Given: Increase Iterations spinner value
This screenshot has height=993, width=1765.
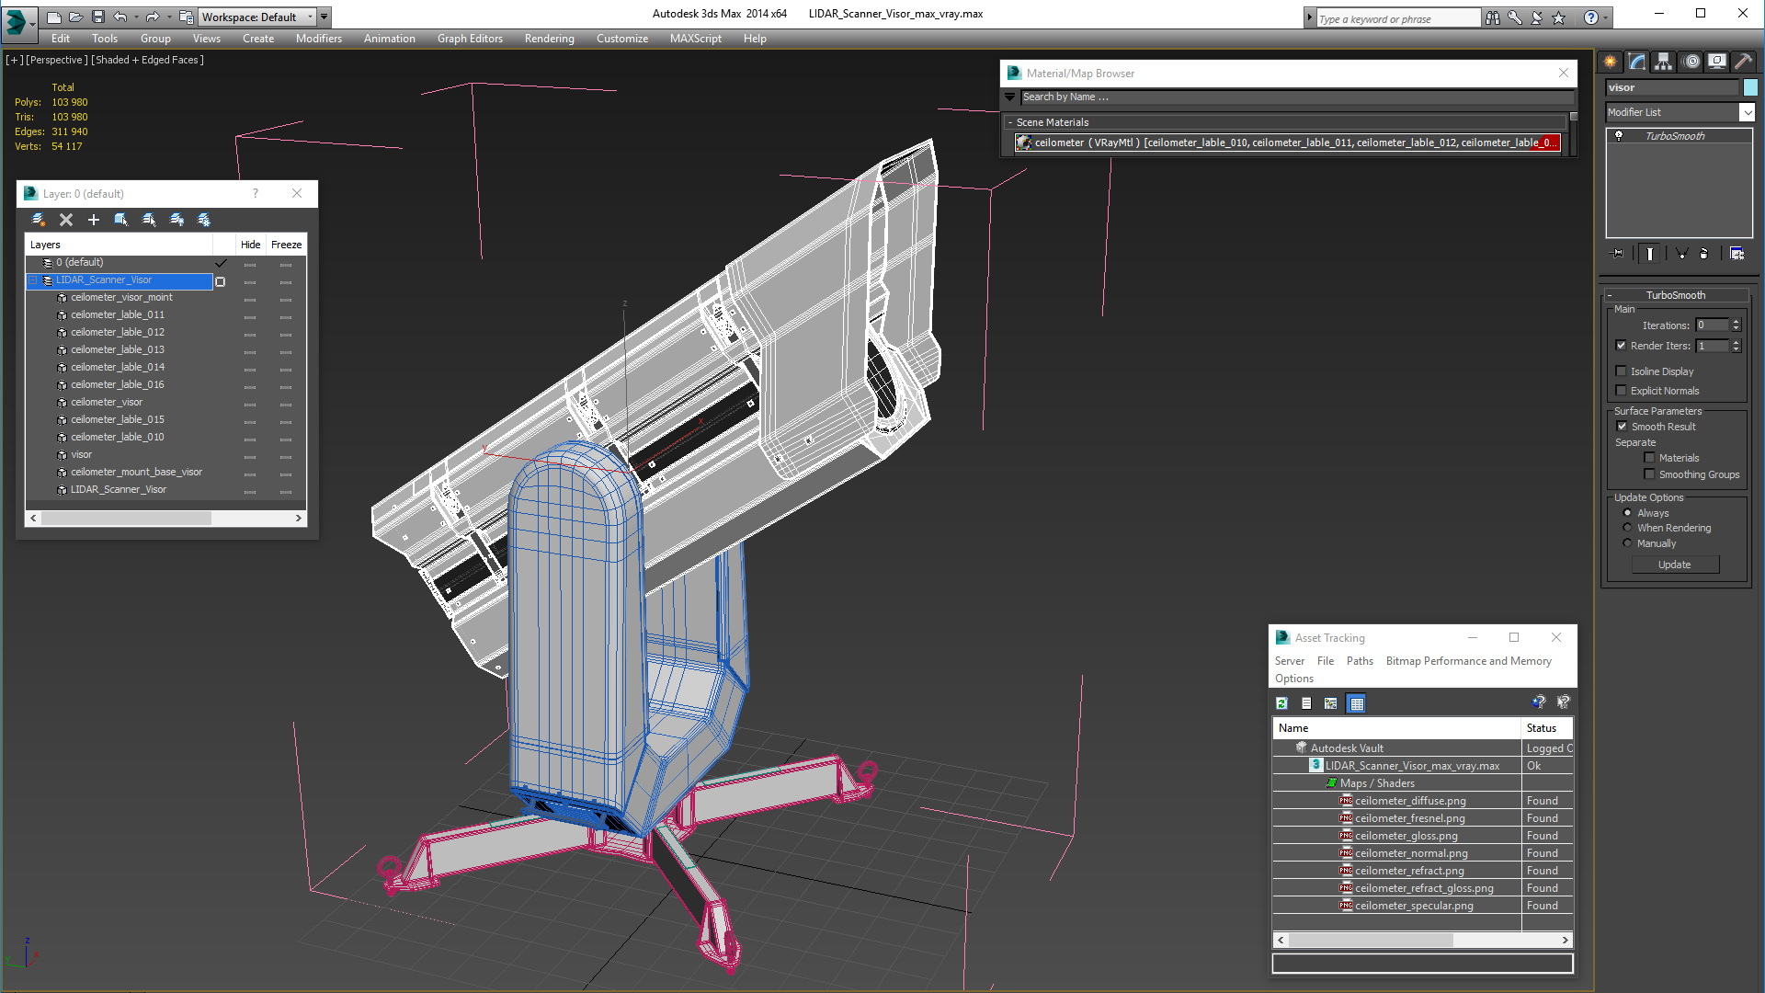Looking at the screenshot, I should coord(1736,322).
